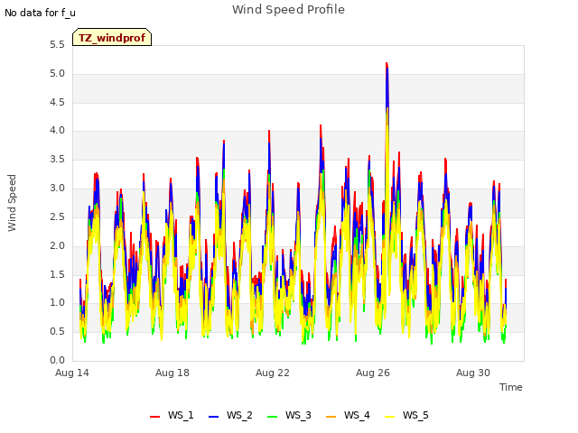This screenshot has width=578, height=433.
Task: Click the Aug 14 x-axis tick label
Action: point(72,373)
